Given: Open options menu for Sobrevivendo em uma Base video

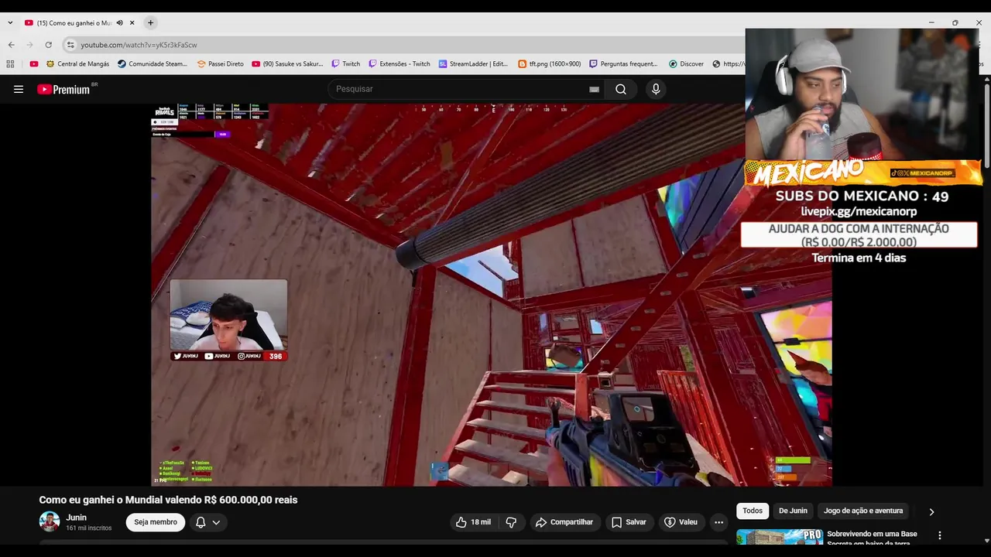Looking at the screenshot, I should pos(940,535).
